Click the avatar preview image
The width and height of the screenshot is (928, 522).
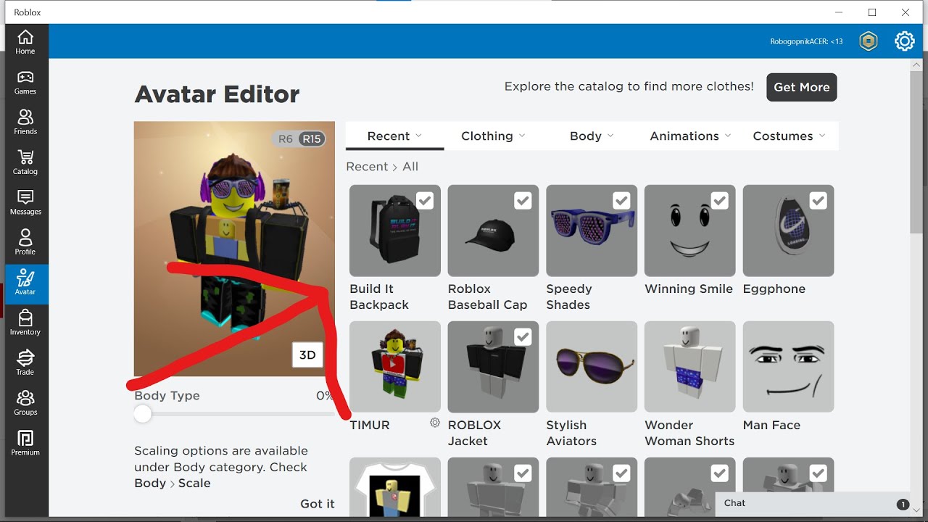pyautogui.click(x=234, y=249)
